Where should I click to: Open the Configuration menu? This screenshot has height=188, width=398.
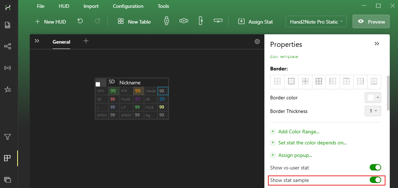click(128, 6)
